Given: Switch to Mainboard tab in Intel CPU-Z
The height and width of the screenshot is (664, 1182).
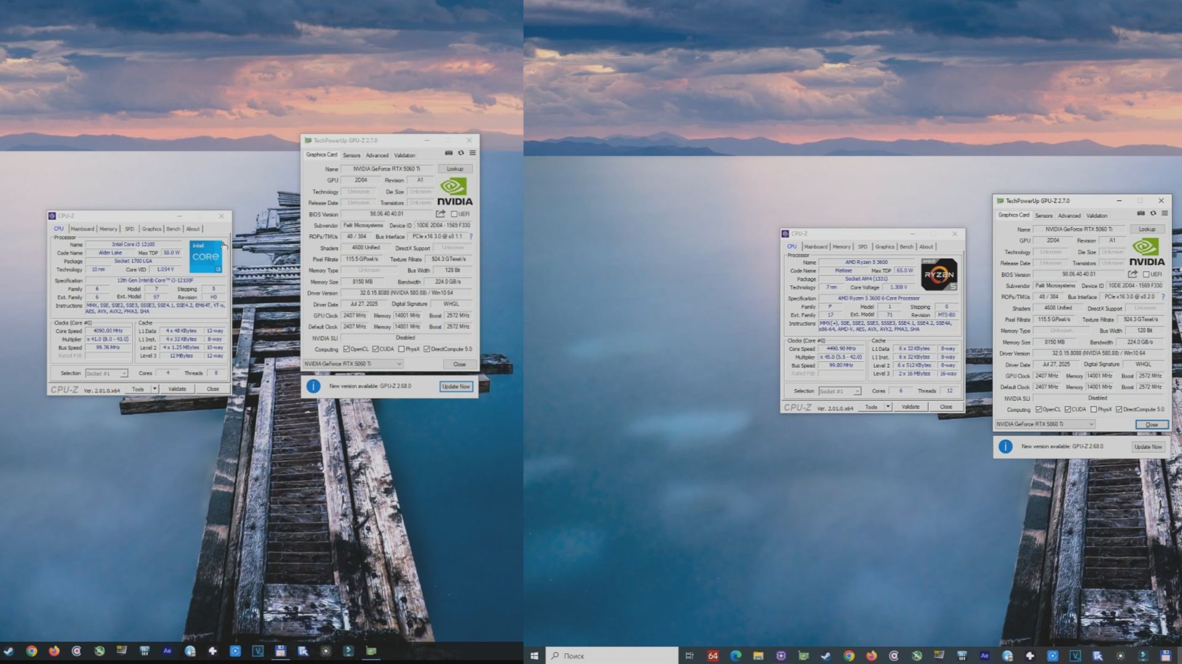Looking at the screenshot, I should [82, 229].
